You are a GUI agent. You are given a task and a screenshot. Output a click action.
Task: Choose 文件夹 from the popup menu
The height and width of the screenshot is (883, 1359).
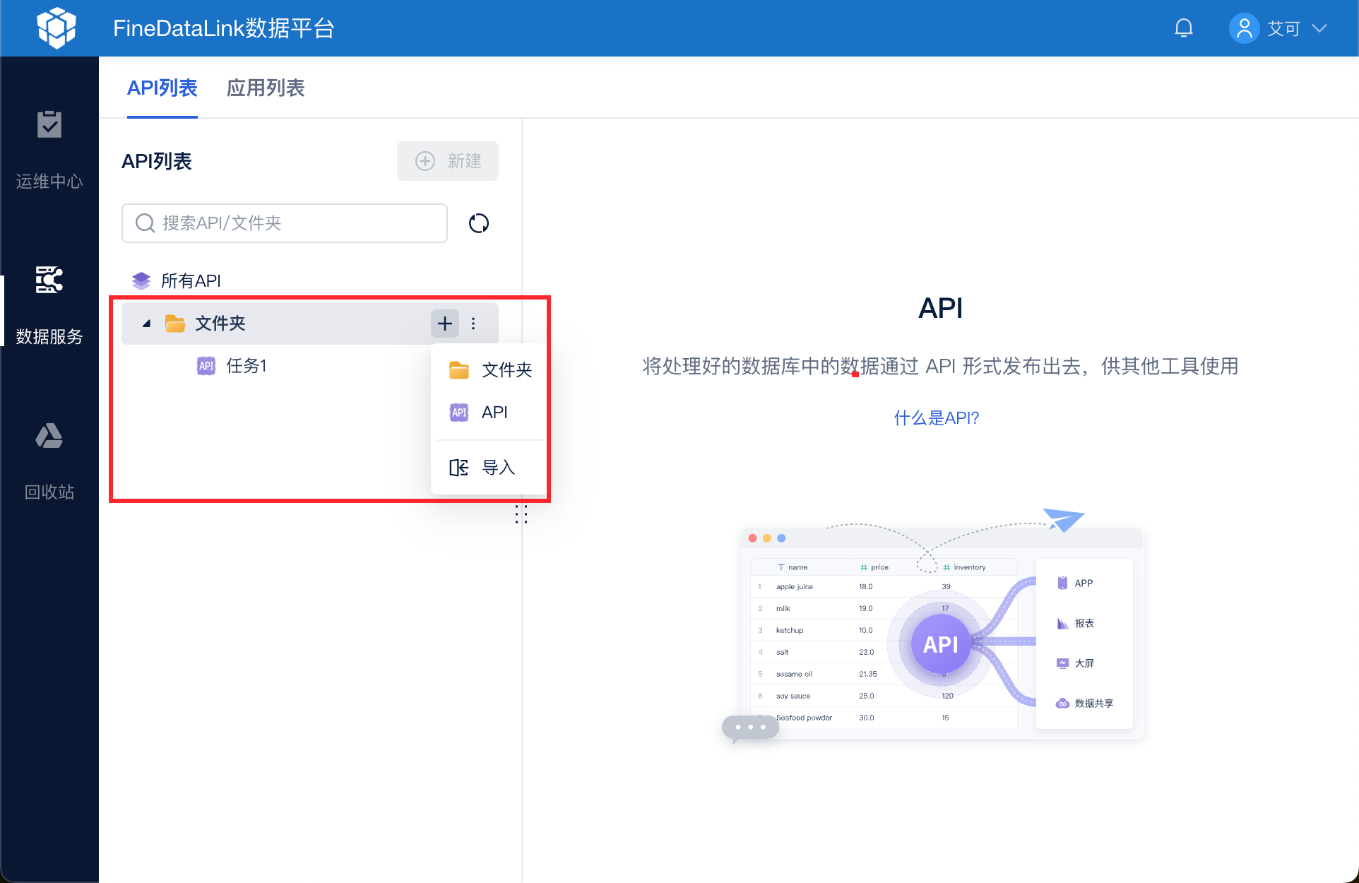(506, 370)
